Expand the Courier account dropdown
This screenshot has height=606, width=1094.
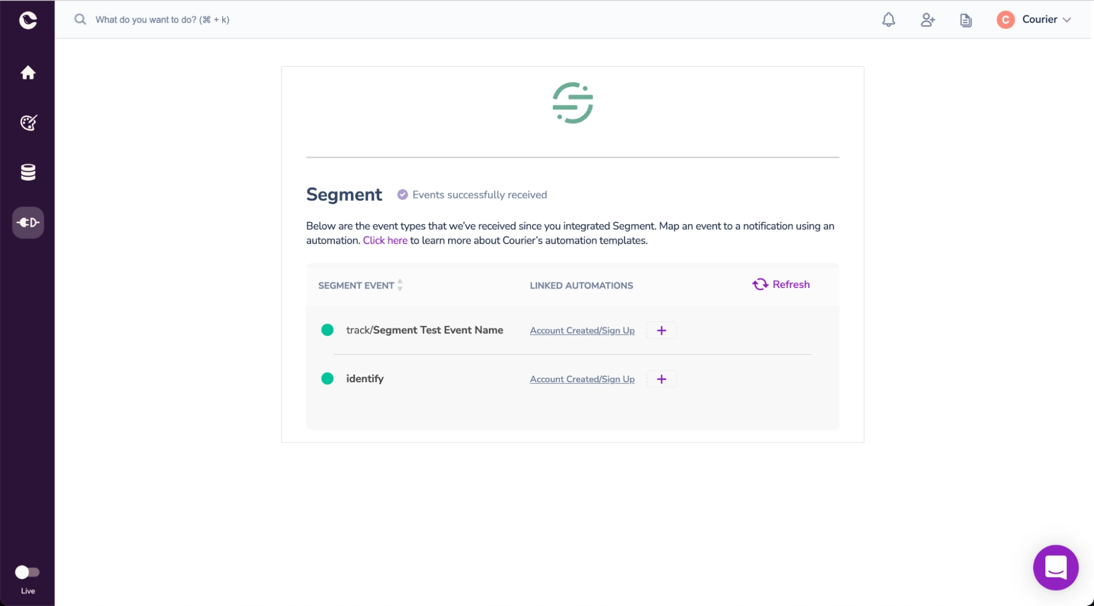click(x=1067, y=20)
